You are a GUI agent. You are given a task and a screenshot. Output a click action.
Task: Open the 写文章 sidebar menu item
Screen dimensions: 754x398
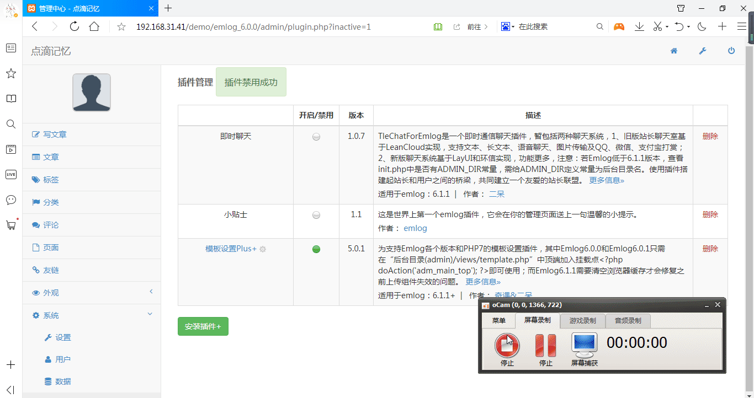pos(55,135)
